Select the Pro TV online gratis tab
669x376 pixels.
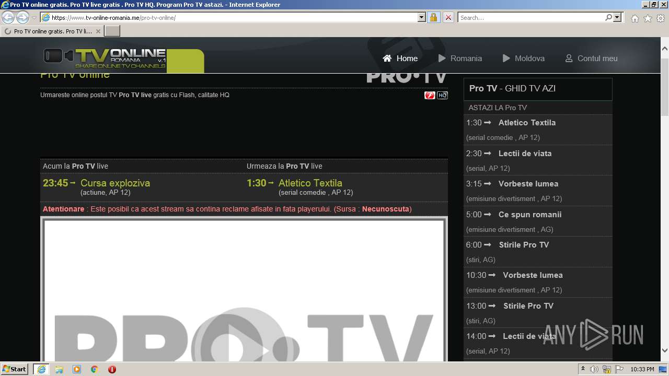click(52, 31)
